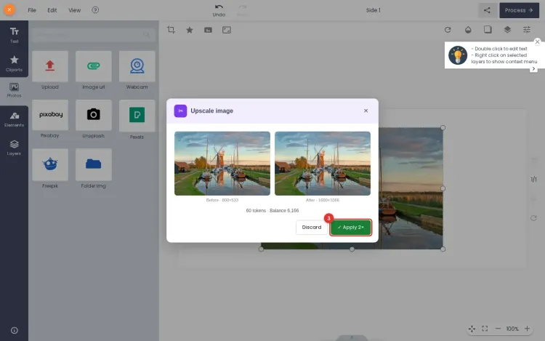Screen dimensions: 545x341
Task: Click the Undo button
Action: coord(219,10)
